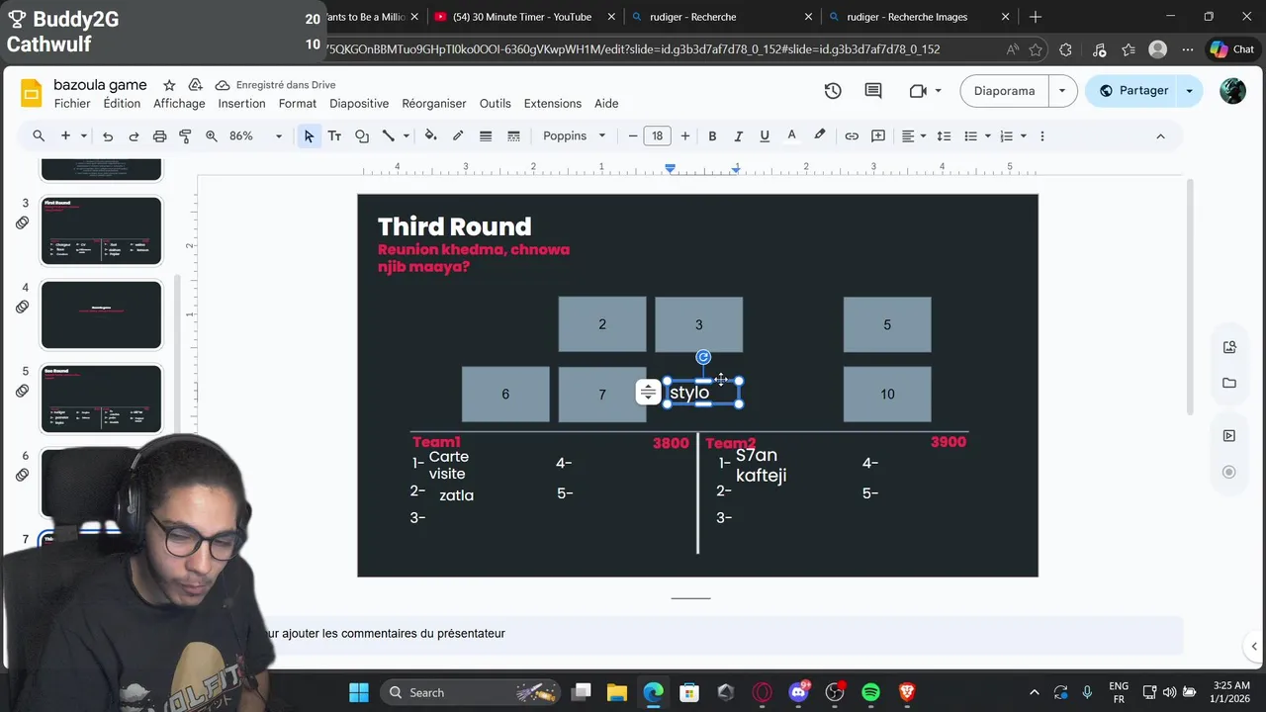The width and height of the screenshot is (1266, 712).
Task: Open the fill color paint bucket
Action: click(x=430, y=135)
